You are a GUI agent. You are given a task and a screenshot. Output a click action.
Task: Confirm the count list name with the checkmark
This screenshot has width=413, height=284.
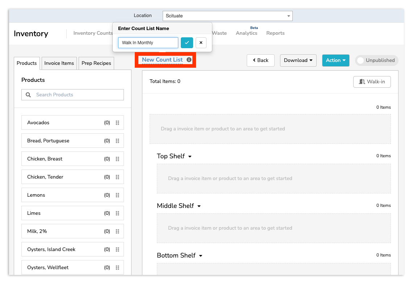[187, 43]
